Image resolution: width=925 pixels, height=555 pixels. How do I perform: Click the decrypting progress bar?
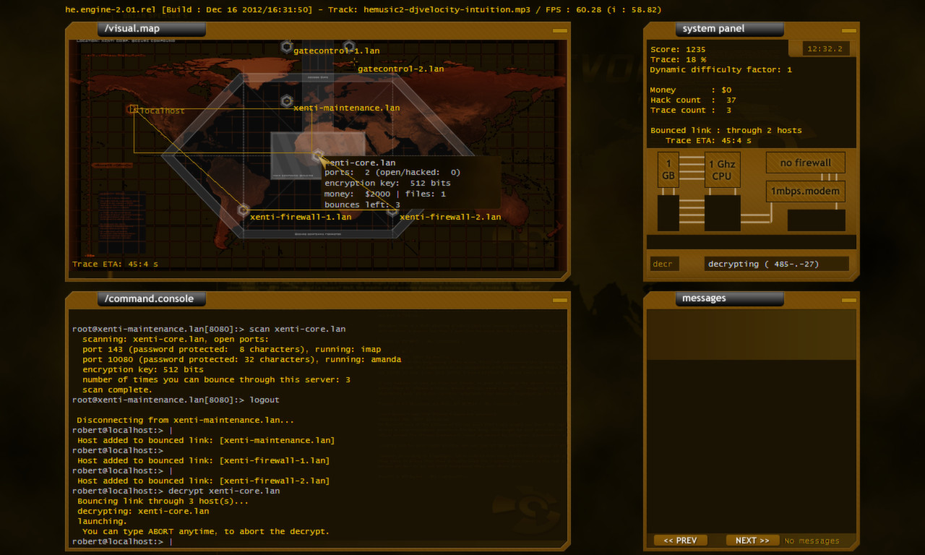pyautogui.click(x=777, y=264)
